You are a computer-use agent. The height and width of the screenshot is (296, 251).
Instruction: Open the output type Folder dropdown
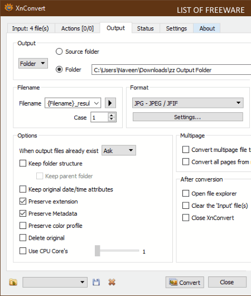[x=33, y=64]
